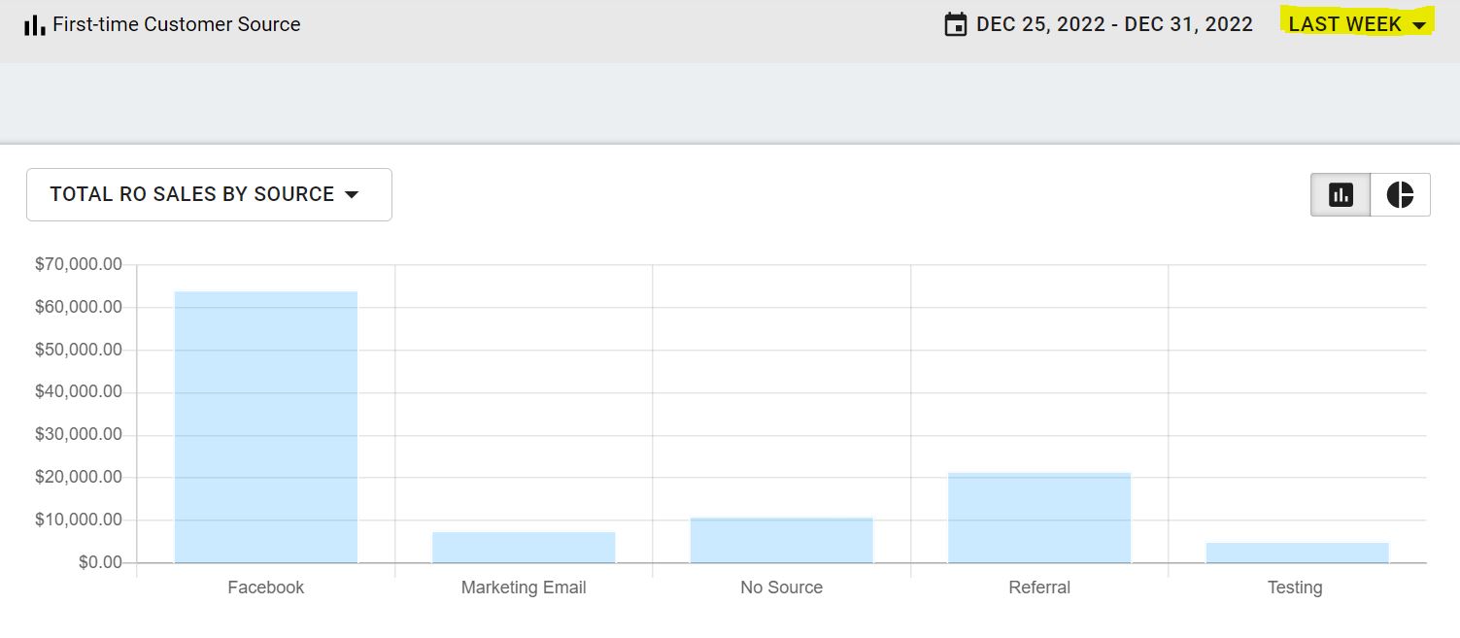
Task: Switch to pie chart view
Action: pyautogui.click(x=1400, y=194)
